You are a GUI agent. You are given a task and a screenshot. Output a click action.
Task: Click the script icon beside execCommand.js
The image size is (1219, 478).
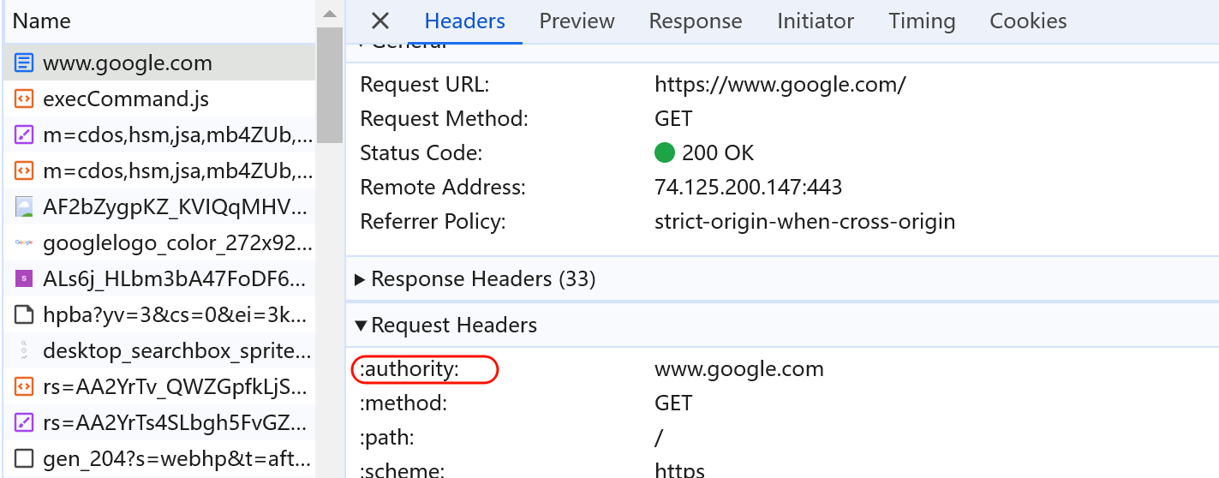pyautogui.click(x=24, y=99)
